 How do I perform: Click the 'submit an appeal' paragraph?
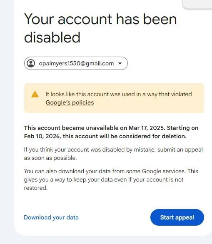[113, 154]
